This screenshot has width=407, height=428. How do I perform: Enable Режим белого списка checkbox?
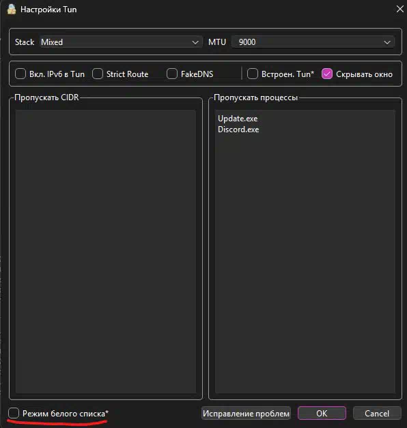pyautogui.click(x=14, y=413)
